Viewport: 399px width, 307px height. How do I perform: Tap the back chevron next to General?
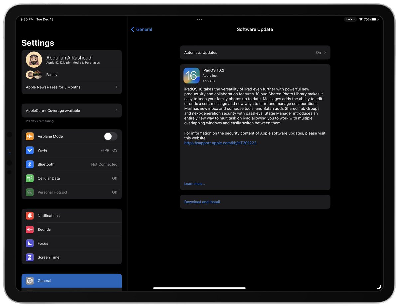(x=132, y=29)
